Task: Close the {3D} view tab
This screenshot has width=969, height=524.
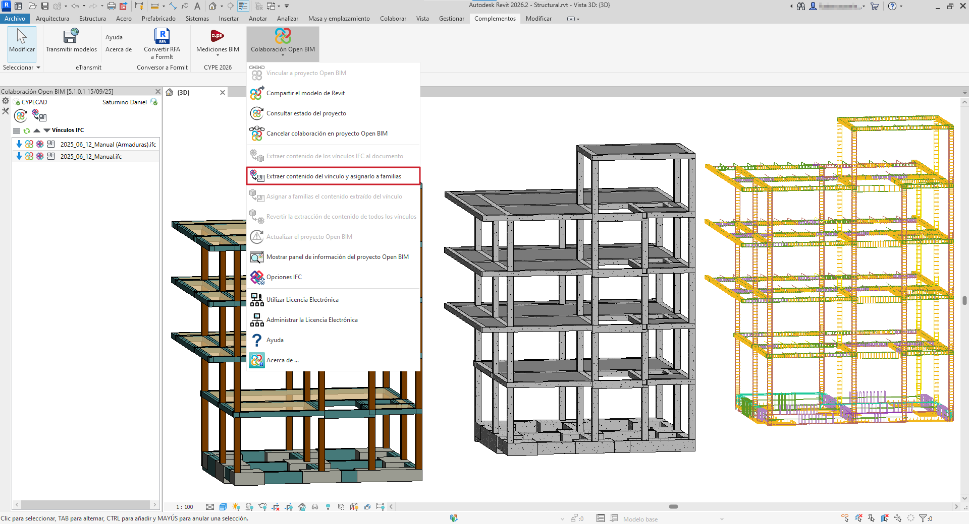Action: tap(223, 92)
